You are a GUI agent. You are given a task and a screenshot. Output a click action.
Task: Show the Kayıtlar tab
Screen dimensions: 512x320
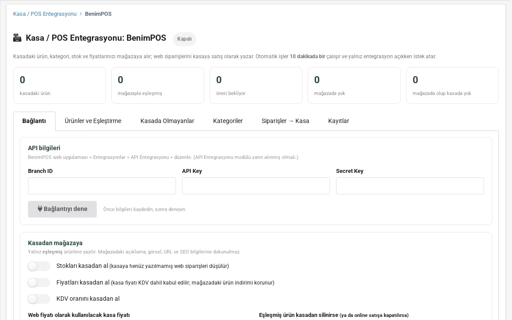pyautogui.click(x=339, y=121)
